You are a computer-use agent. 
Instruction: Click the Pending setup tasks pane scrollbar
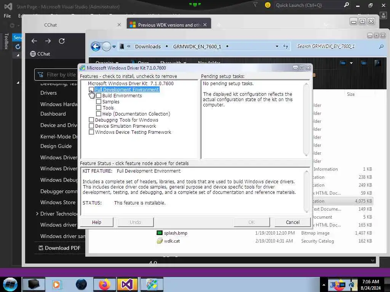click(306, 120)
